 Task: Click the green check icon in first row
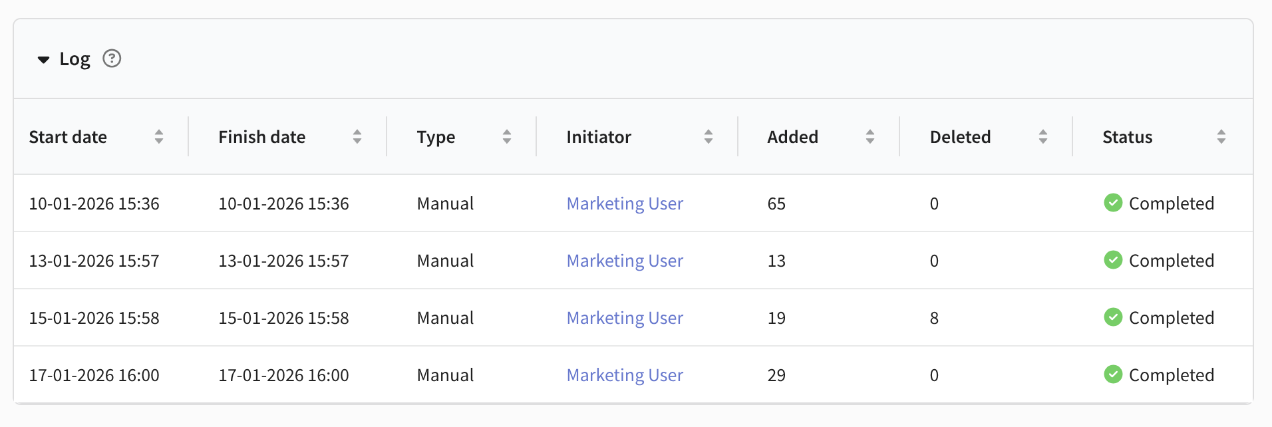tap(1113, 203)
